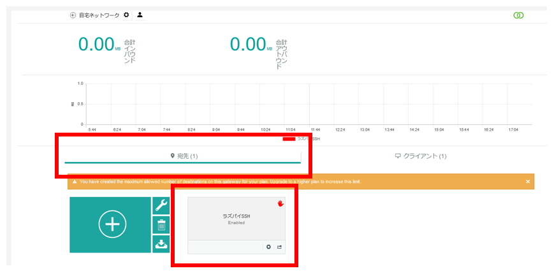552x280 pixels.
Task: Select the 宛先 (1) tab
Action: coord(183,156)
